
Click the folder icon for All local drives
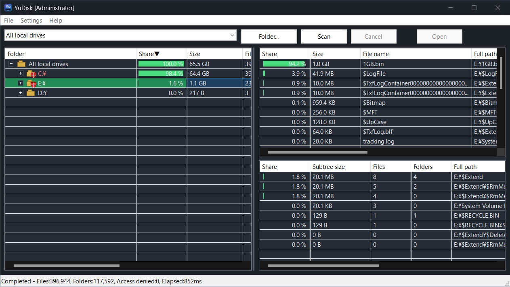(21, 64)
